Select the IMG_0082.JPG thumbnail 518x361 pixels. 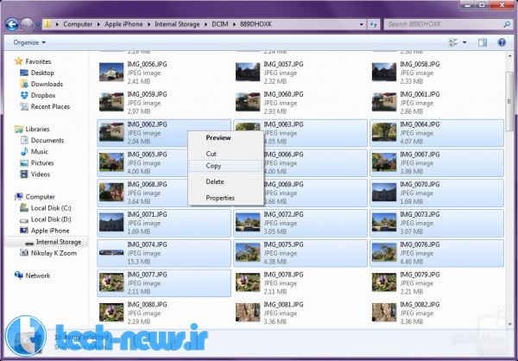click(384, 313)
